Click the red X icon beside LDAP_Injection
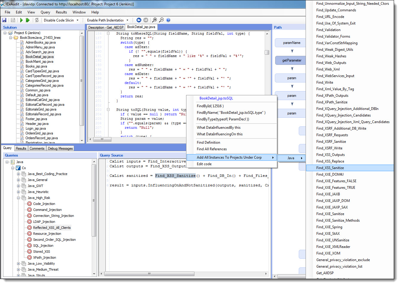The image size is (400, 285). click(29, 222)
